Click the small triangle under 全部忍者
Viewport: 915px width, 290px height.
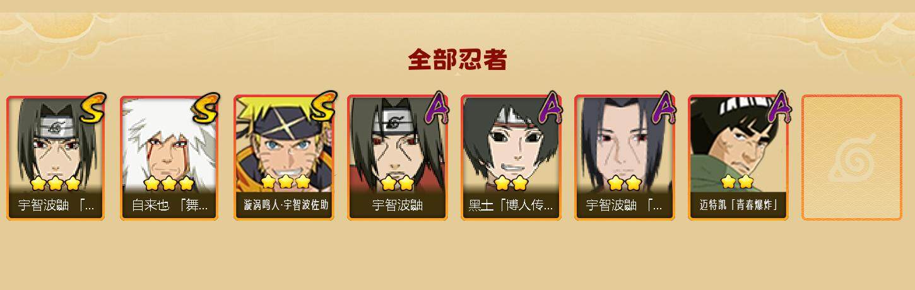click(458, 74)
